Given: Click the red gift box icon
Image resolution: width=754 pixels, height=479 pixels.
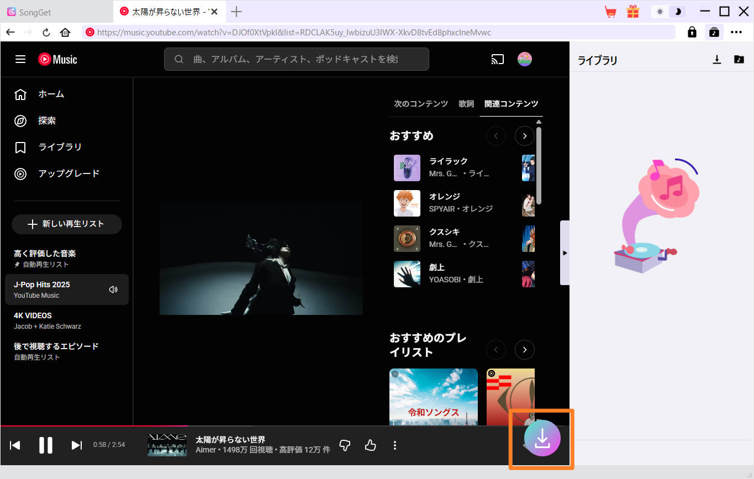Looking at the screenshot, I should coord(632,12).
